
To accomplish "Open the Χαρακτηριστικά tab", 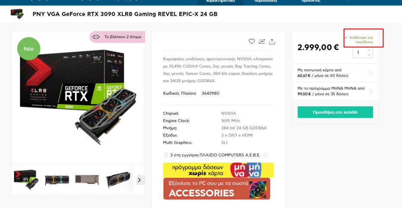I will click(220, 1).
